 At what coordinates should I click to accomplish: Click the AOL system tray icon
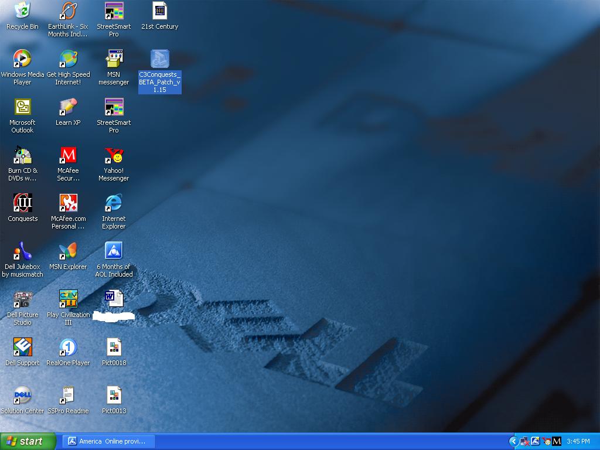coord(536,441)
